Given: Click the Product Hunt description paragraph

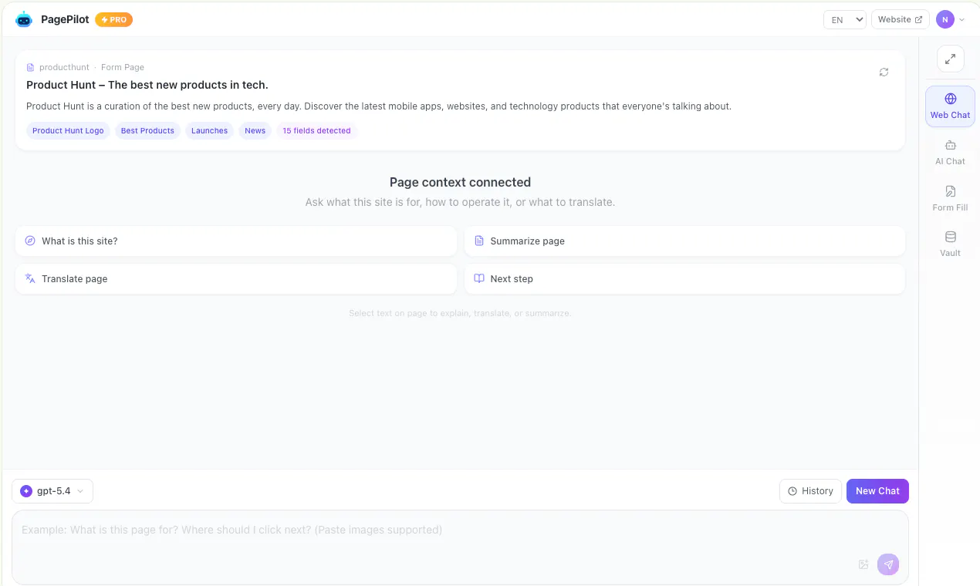Looking at the screenshot, I should coord(379,106).
